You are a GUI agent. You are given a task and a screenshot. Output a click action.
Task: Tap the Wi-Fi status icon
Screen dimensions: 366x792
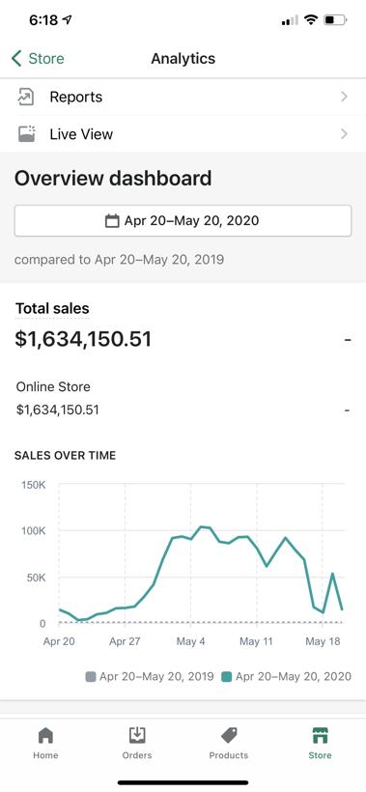(x=312, y=20)
